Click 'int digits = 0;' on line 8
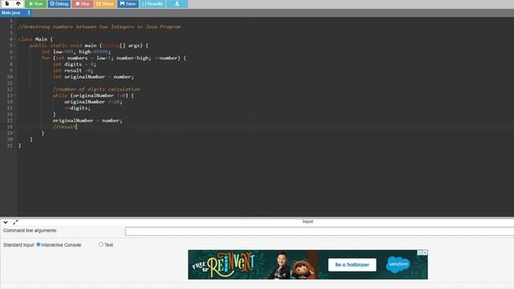The width and height of the screenshot is (514, 289). click(x=75, y=64)
